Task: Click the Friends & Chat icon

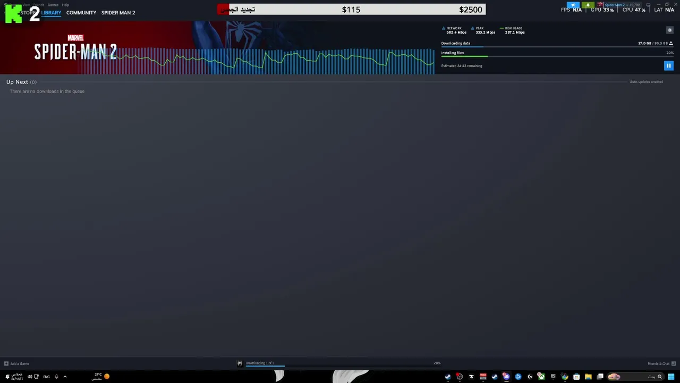Action: click(673, 364)
